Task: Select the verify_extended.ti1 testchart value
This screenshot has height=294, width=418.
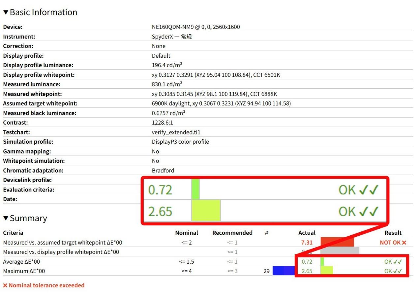Action: [x=176, y=132]
